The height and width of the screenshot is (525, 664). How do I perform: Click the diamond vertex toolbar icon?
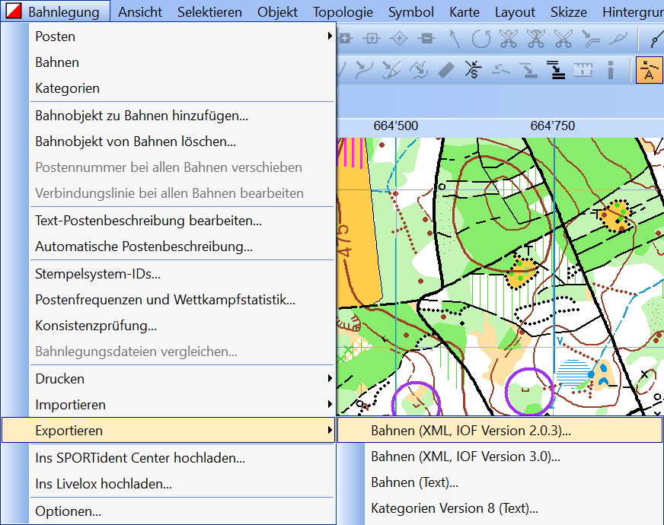tap(399, 38)
